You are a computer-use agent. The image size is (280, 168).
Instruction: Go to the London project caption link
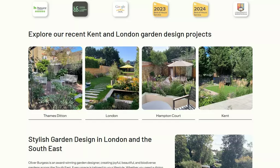[112, 116]
